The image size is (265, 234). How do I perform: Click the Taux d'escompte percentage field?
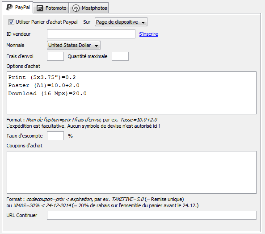point(55,136)
